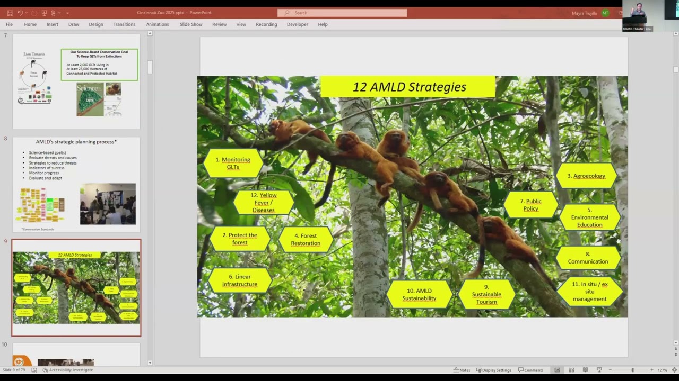This screenshot has height=381, width=679.
Task: Click the Mayra Trujillo account name
Action: pyautogui.click(x=584, y=13)
